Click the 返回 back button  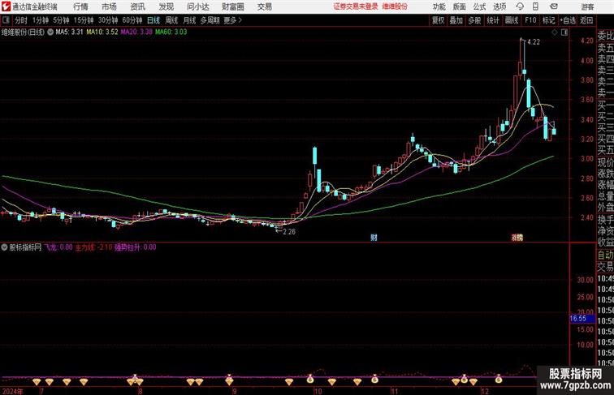tap(586, 20)
